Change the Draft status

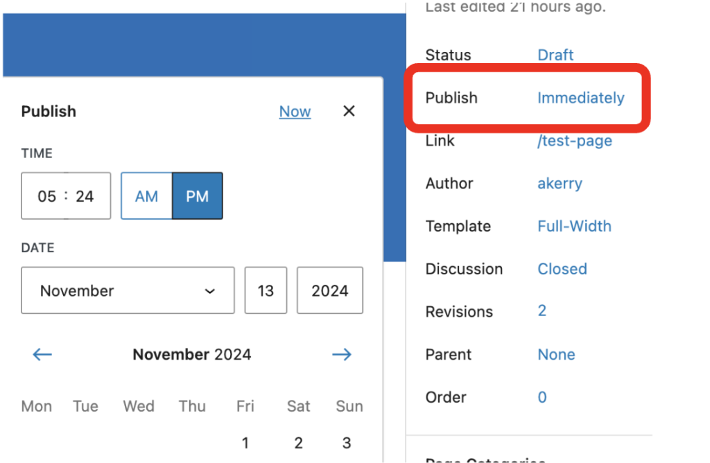point(555,55)
